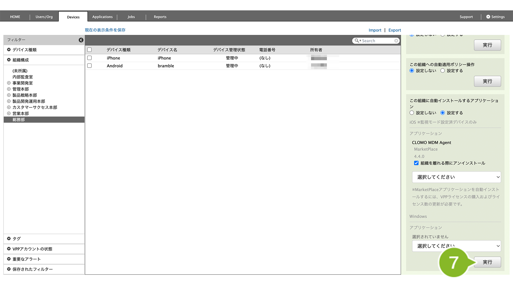Open the iOS application 選択してください dropdown
This screenshot has height=288, width=513.
(456, 177)
